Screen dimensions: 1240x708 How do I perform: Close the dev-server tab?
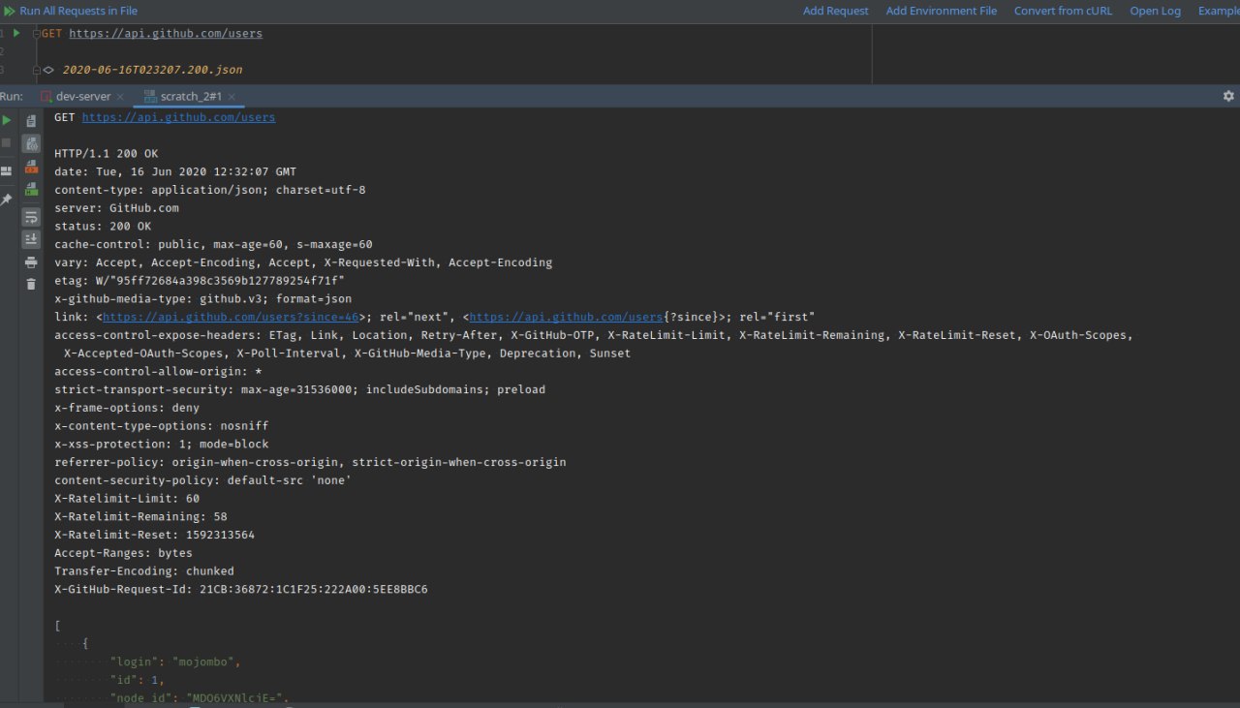point(120,97)
